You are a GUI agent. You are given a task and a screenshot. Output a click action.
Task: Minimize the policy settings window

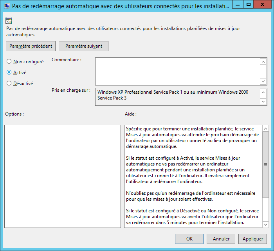(238, 5)
